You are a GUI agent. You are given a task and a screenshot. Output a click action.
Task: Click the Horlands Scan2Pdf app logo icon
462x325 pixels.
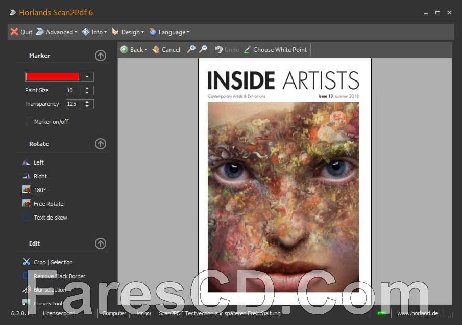point(12,12)
